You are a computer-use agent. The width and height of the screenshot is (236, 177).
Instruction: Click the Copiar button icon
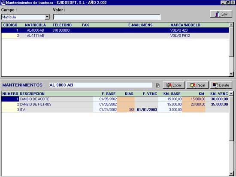click(x=169, y=85)
